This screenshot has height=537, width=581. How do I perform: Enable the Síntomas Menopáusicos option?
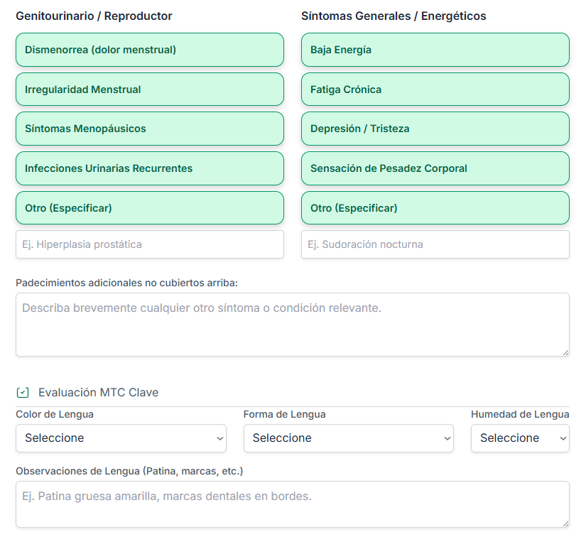click(149, 129)
